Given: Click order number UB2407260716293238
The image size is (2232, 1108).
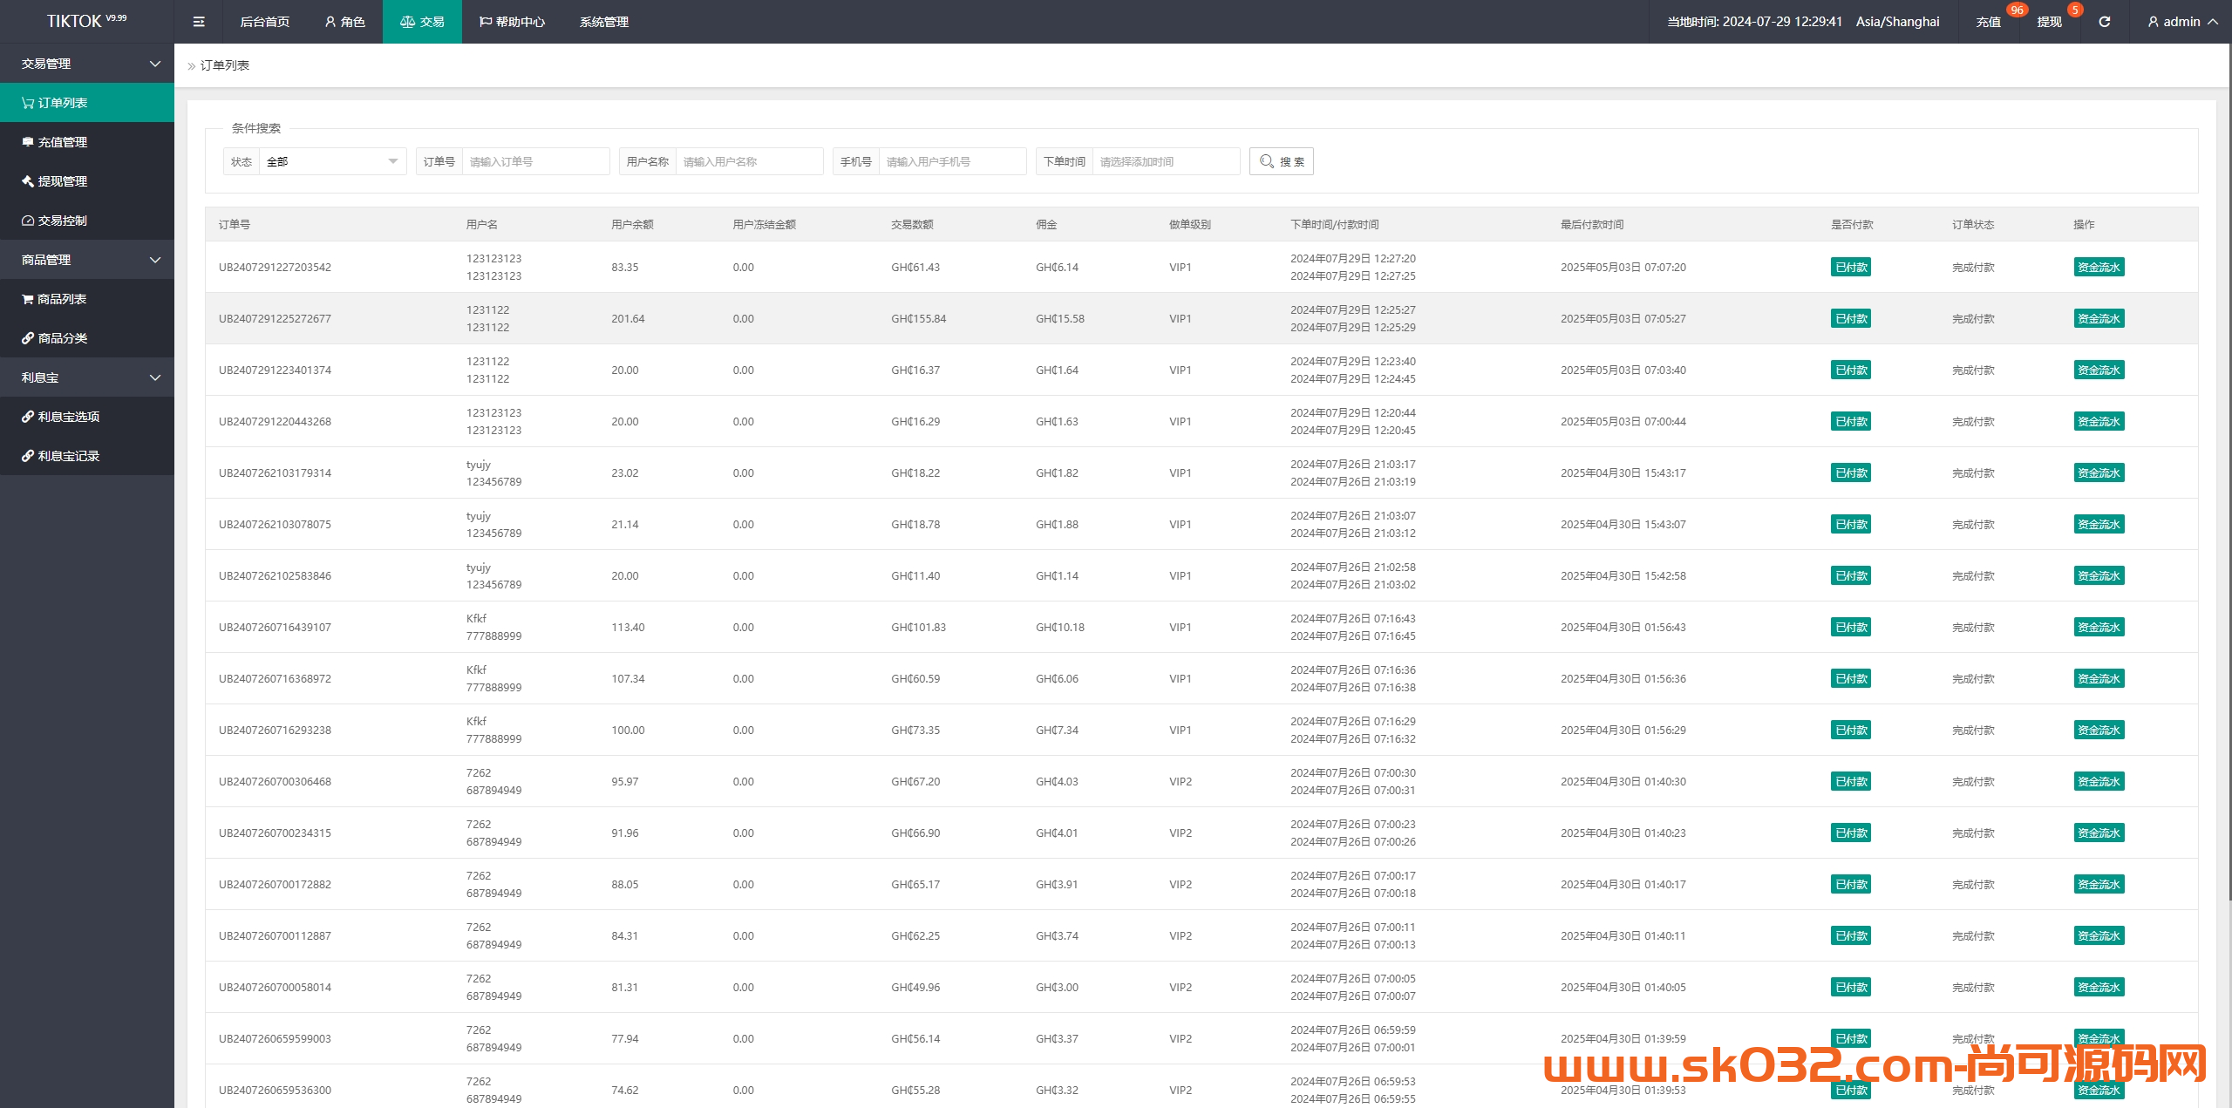Looking at the screenshot, I should point(275,730).
